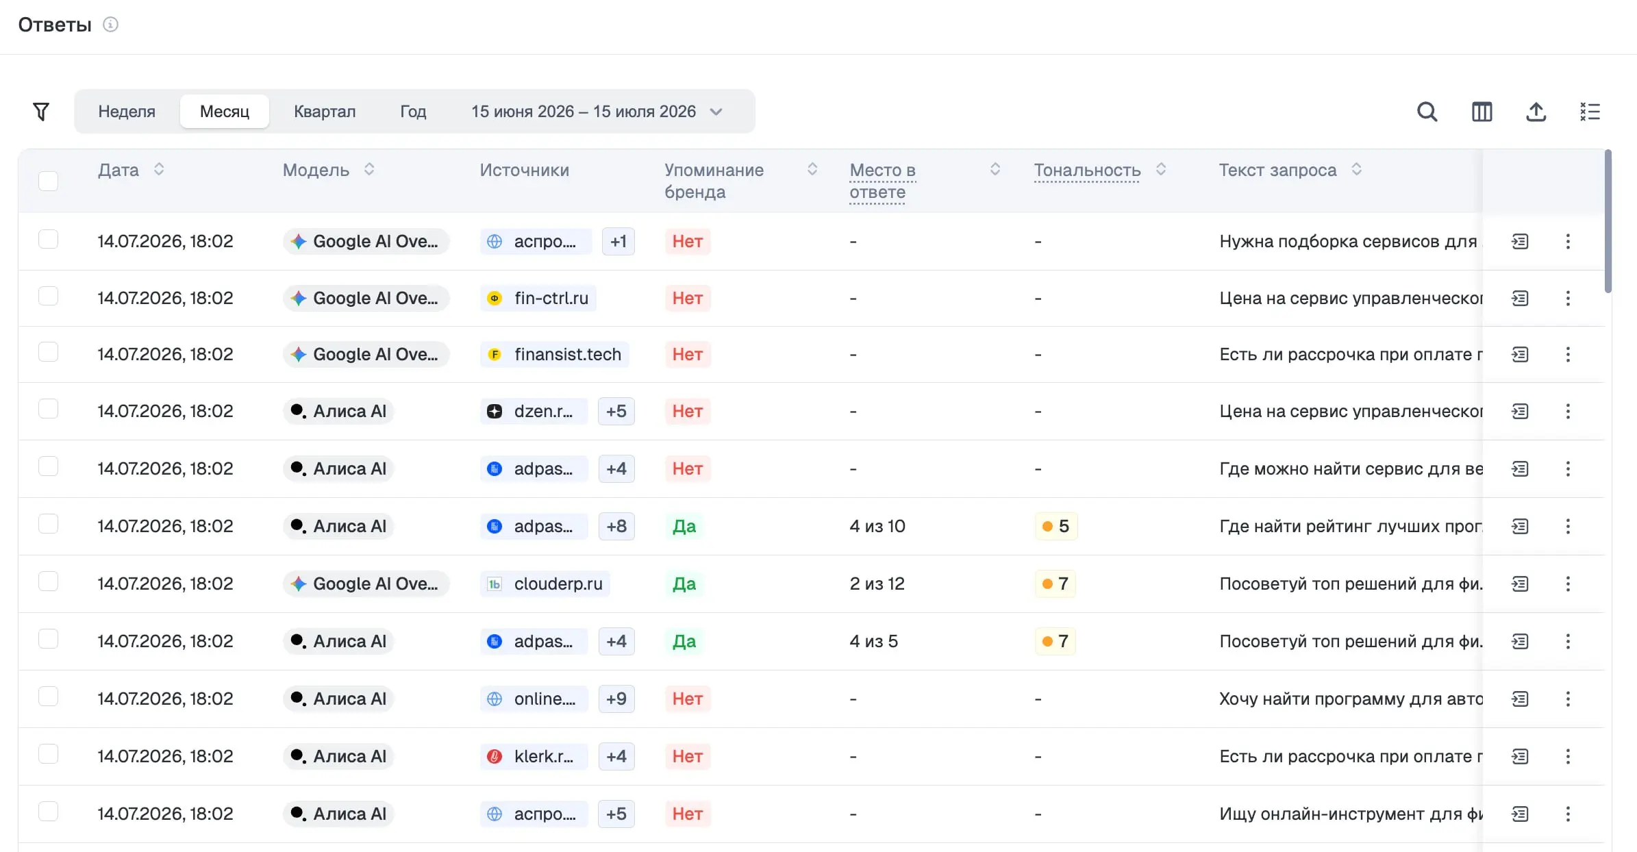The height and width of the screenshot is (852, 1637).
Task: Open three-dot menu for klerk.r… row
Action: tap(1568, 756)
